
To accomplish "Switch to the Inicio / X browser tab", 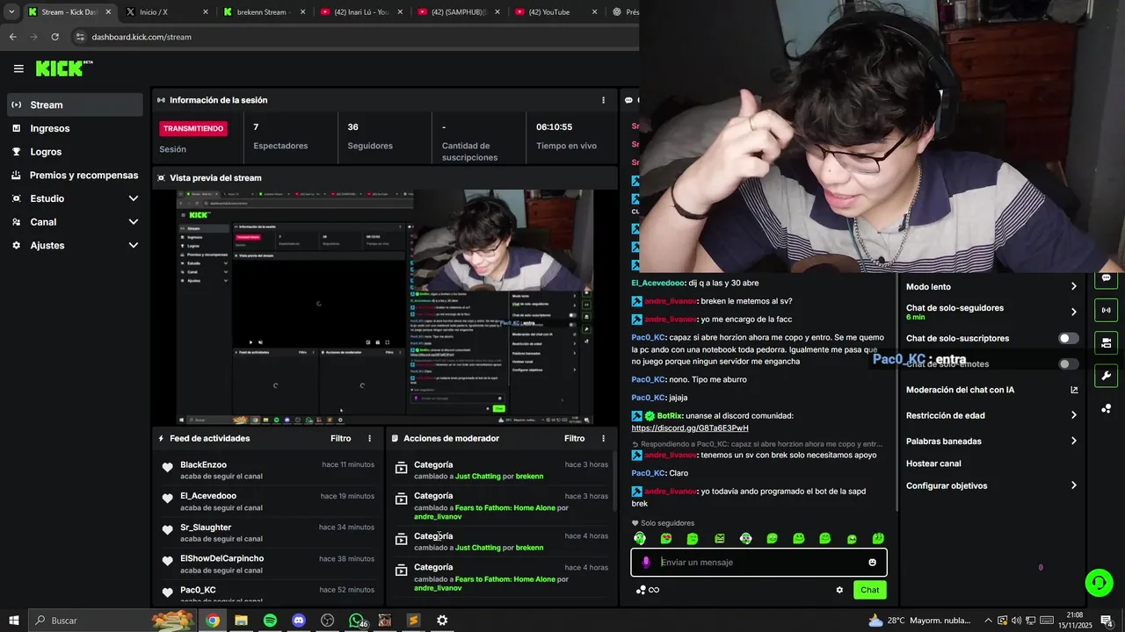I will pyautogui.click(x=168, y=12).
